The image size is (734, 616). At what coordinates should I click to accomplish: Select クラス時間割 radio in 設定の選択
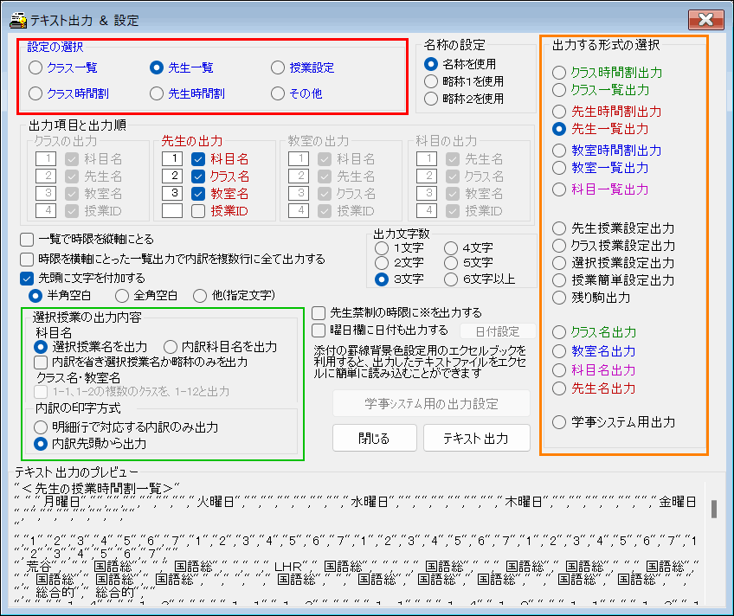point(35,93)
